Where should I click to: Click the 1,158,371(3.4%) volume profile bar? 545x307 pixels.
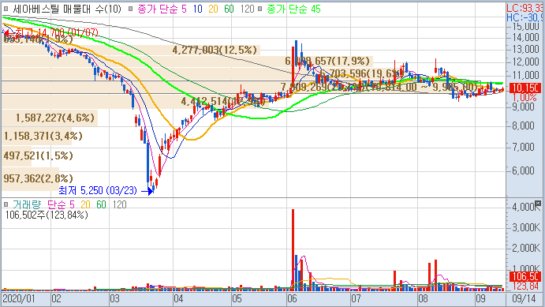click(36, 136)
